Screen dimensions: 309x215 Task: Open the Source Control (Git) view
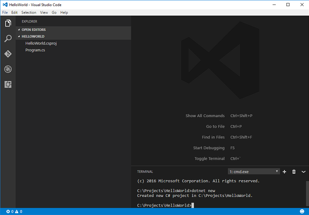click(x=8, y=54)
